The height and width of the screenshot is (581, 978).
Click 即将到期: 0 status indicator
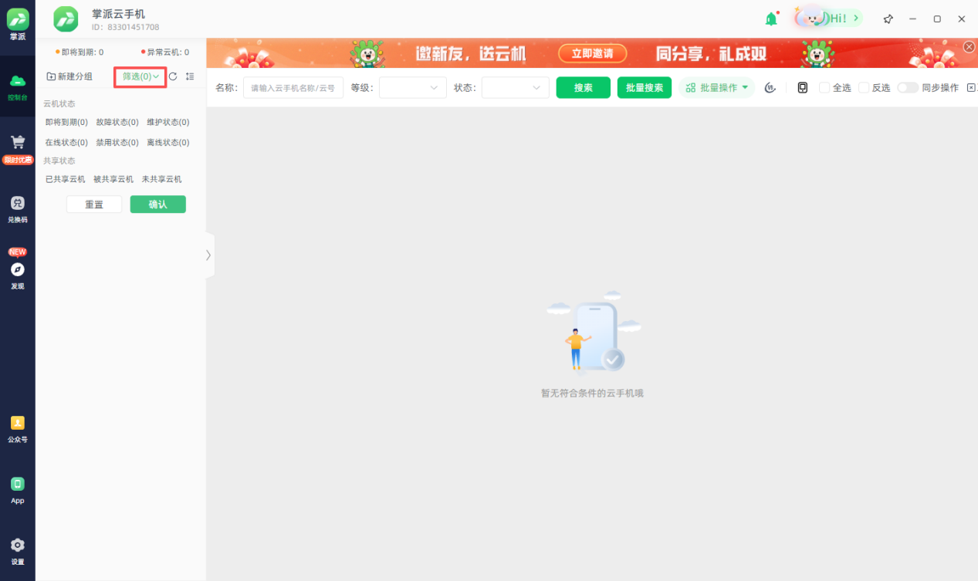(80, 52)
